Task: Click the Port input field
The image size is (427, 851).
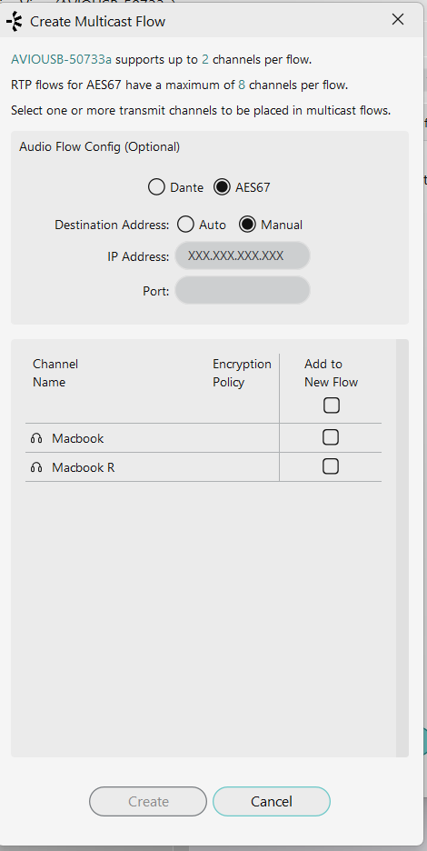Action: pos(243,290)
